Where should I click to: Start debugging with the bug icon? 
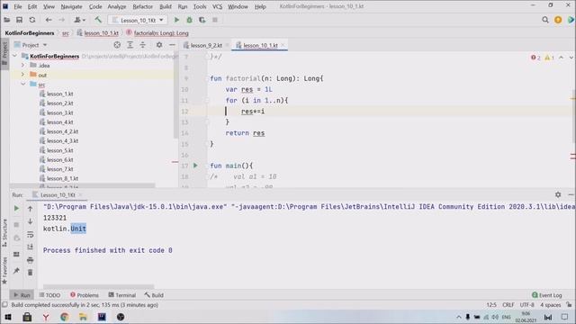click(190, 20)
